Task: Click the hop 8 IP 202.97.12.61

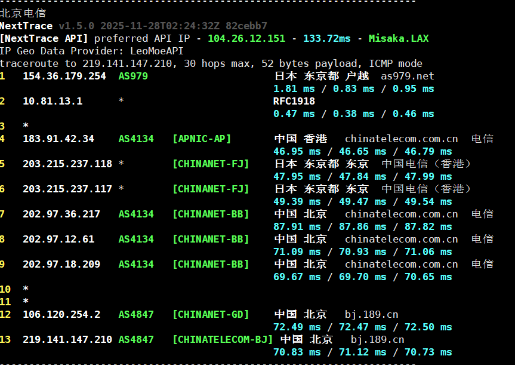Action: (58, 239)
